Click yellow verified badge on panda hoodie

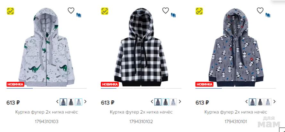[x=199, y=11]
